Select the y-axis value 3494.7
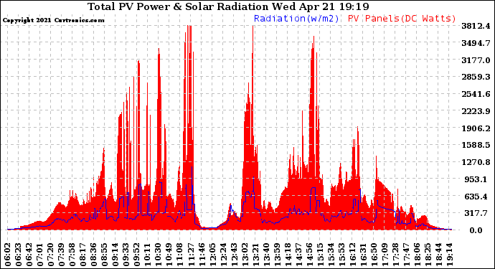Image resolution: width=495 pixels, height=269 pixels. [x=476, y=43]
